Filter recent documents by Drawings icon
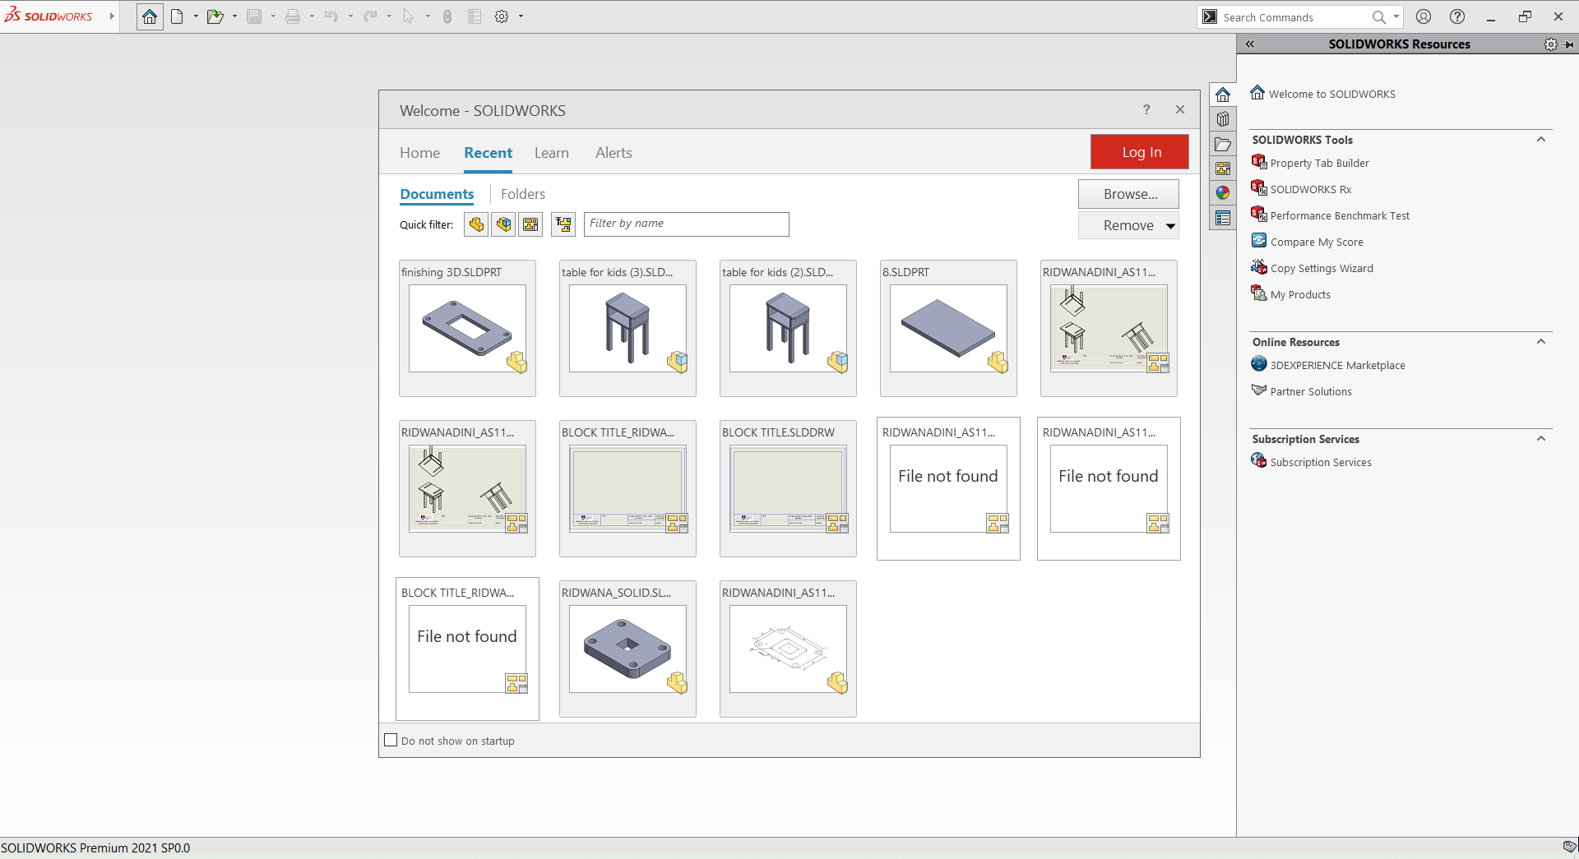This screenshot has width=1579, height=859. (x=530, y=224)
